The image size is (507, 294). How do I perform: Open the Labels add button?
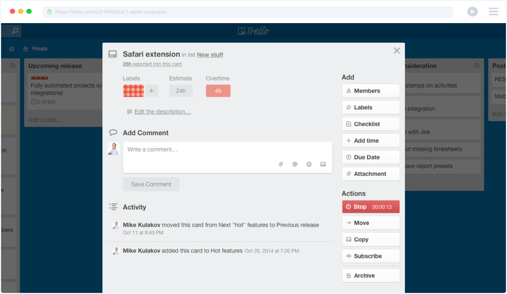371,107
